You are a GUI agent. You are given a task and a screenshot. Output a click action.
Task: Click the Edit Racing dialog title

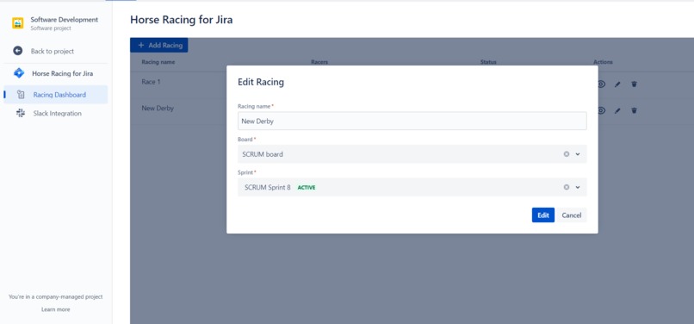pyautogui.click(x=261, y=82)
